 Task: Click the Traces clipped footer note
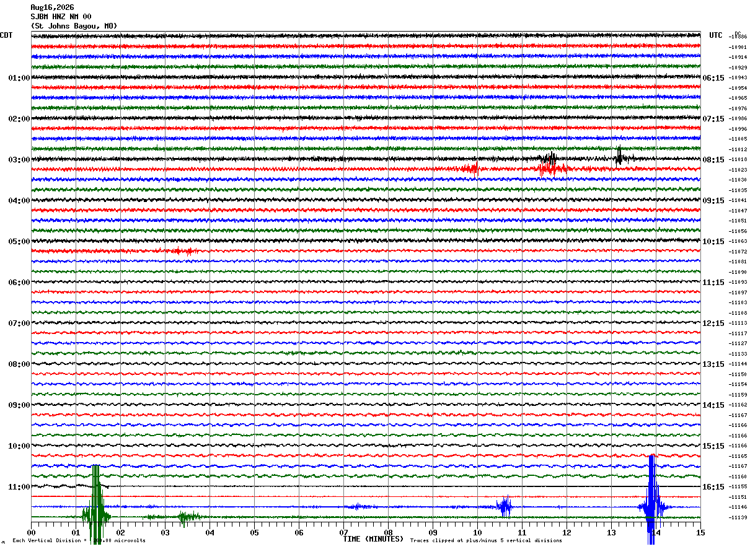pyautogui.click(x=486, y=540)
